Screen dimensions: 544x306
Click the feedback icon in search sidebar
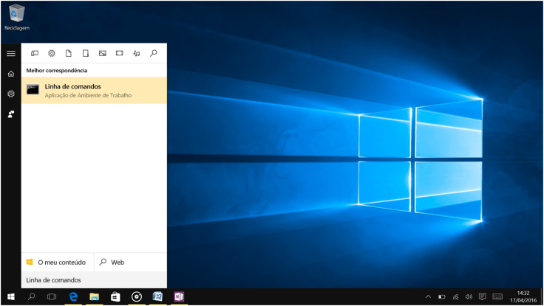coord(10,114)
